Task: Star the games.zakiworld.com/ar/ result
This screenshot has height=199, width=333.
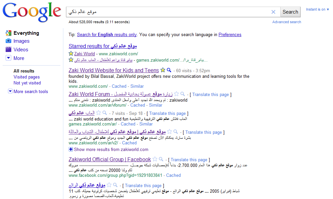Action: (x=99, y=113)
